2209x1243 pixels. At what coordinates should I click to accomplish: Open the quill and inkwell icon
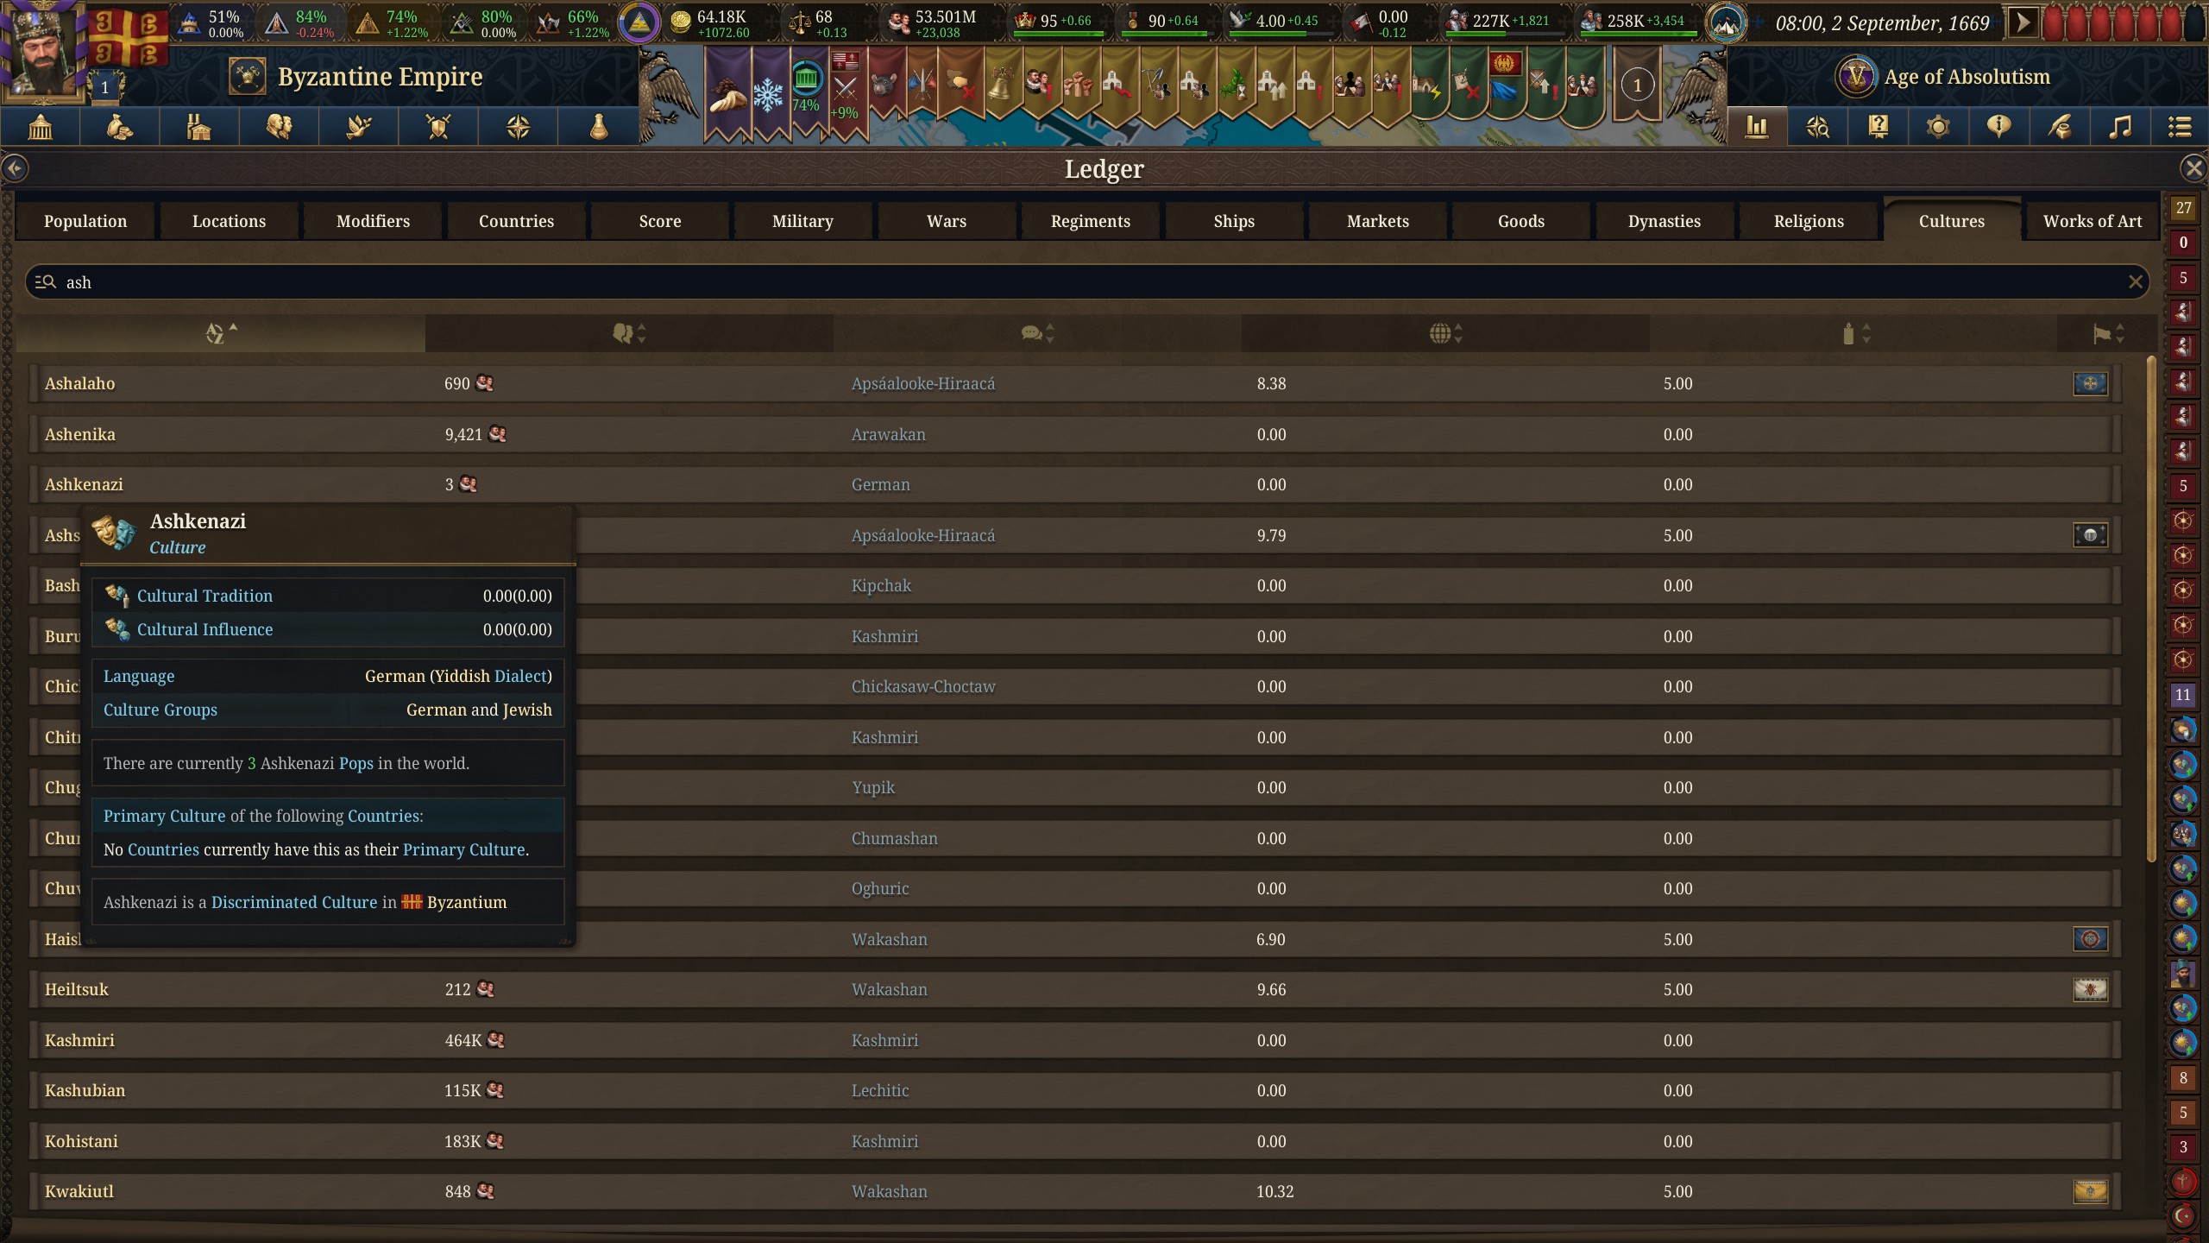(x=2060, y=128)
